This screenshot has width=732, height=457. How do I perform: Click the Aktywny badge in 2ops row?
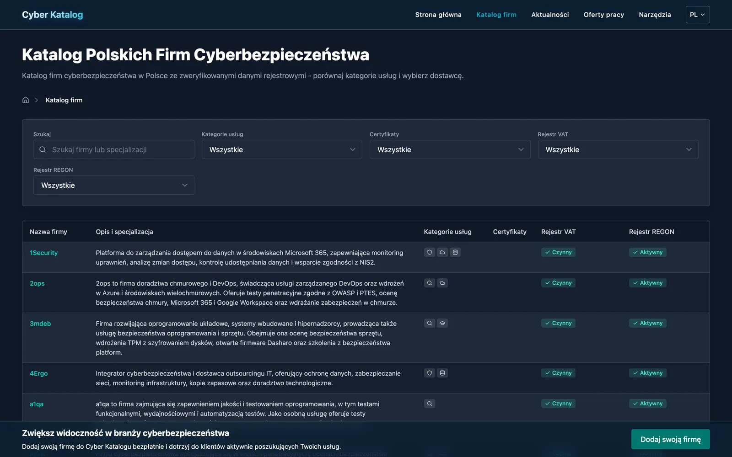coord(647,283)
